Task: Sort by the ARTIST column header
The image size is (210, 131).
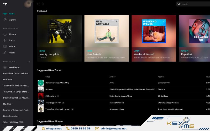Action: [113, 77]
